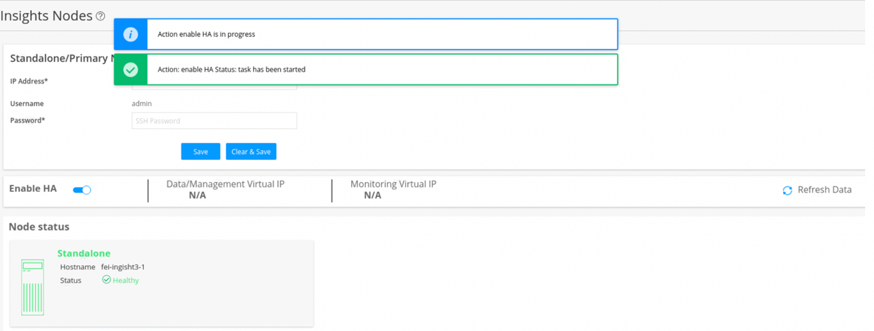Click the Standalone node server icon
Image resolution: width=874 pixels, height=331 pixels.
click(32, 287)
